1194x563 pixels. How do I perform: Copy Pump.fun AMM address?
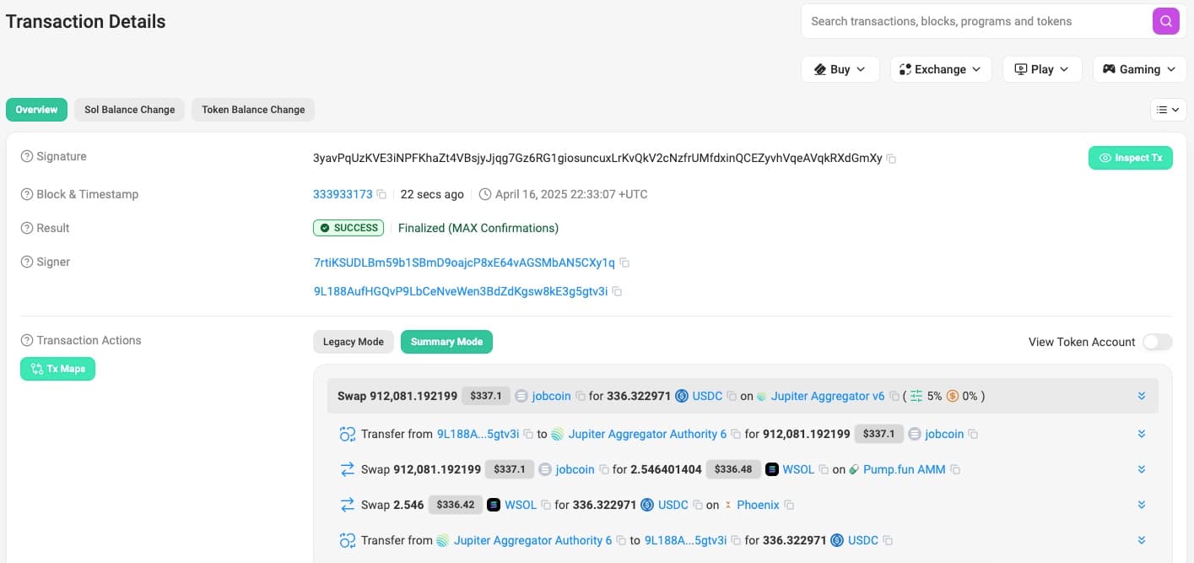point(955,469)
